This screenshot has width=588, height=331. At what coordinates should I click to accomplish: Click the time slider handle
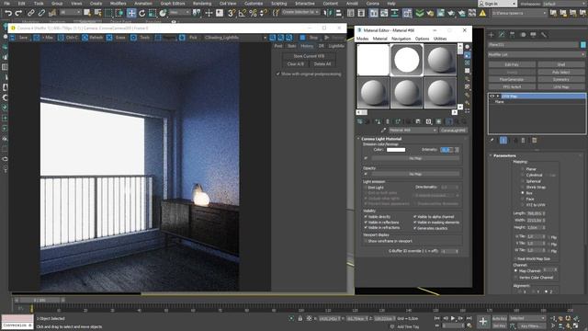(40, 301)
